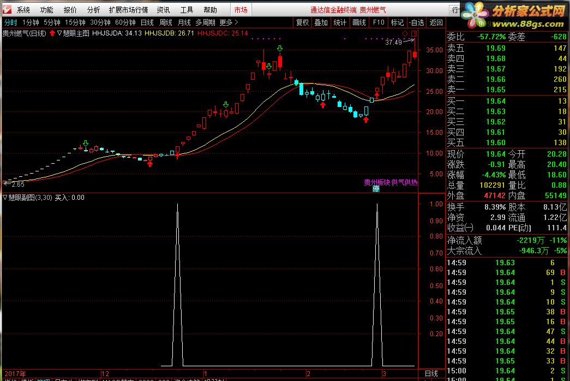Click the 12 month marker on time axis
570x381 pixels.
click(x=105, y=374)
